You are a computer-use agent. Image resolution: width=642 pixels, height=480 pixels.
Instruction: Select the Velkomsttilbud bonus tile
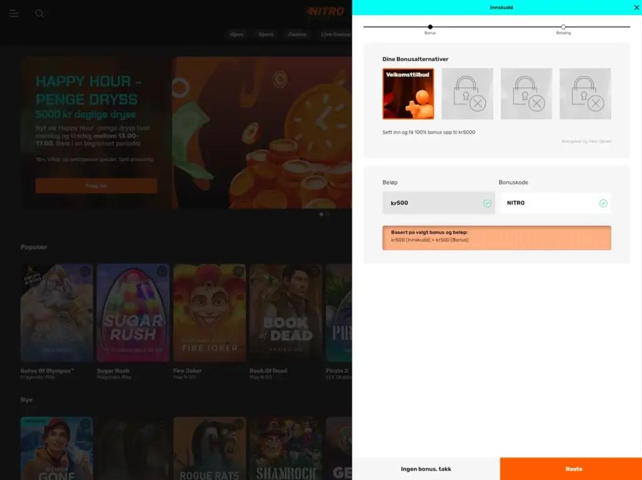click(408, 94)
